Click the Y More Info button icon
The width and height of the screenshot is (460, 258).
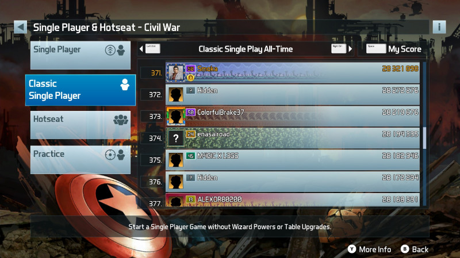[352, 249]
